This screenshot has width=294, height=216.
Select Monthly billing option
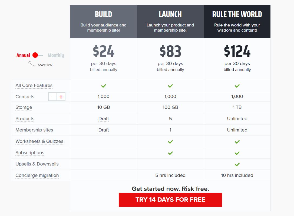[56, 55]
